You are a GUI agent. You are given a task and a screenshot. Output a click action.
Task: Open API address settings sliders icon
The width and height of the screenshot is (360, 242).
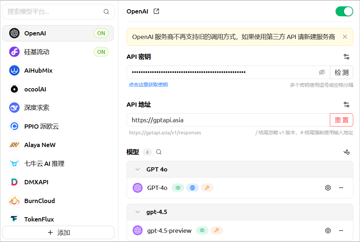click(x=347, y=105)
